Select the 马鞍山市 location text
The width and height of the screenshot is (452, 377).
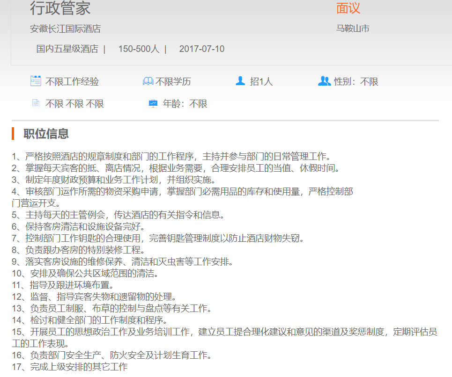353,29
